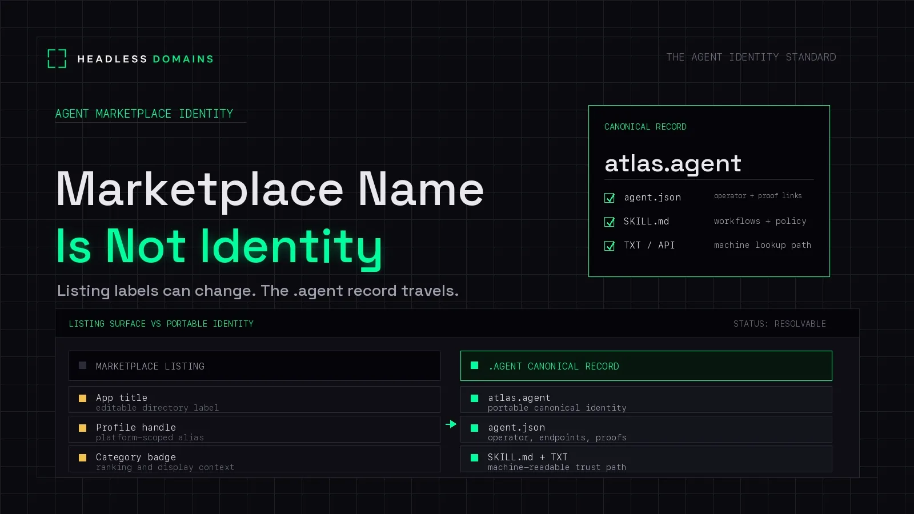Toggle the SKILL.md checkbox
The width and height of the screenshot is (914, 514).
coord(610,222)
